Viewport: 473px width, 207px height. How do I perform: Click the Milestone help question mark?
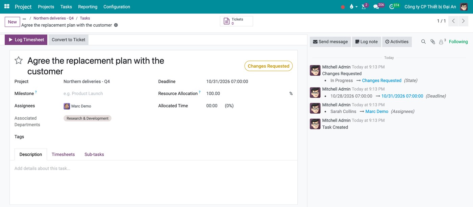[36, 92]
